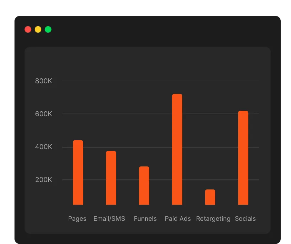291x244 pixels.
Task: Select the Retargeting bar in chart
Action: (210, 197)
